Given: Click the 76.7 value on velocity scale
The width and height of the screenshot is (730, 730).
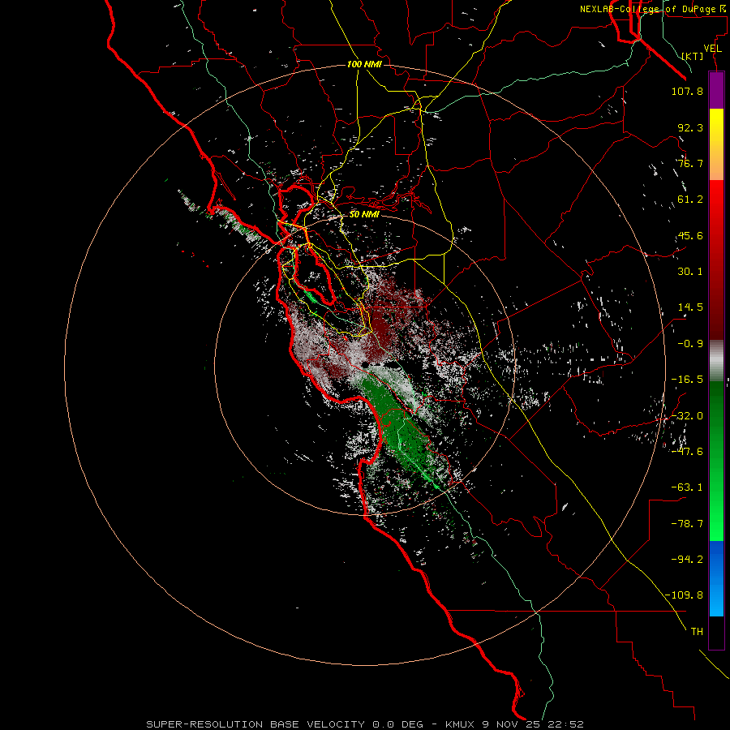Looking at the screenshot, I should (x=690, y=163).
